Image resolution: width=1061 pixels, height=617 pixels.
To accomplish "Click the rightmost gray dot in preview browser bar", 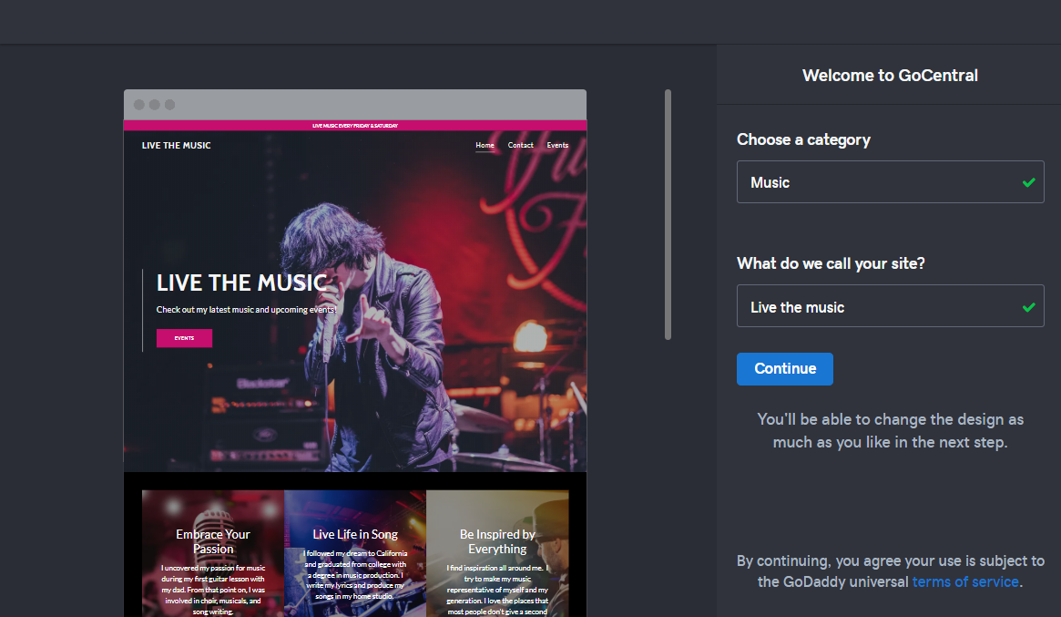I will click(x=169, y=105).
